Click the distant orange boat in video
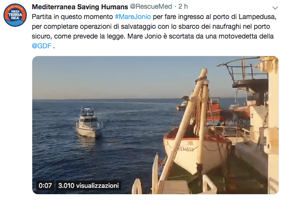 coord(182,105)
